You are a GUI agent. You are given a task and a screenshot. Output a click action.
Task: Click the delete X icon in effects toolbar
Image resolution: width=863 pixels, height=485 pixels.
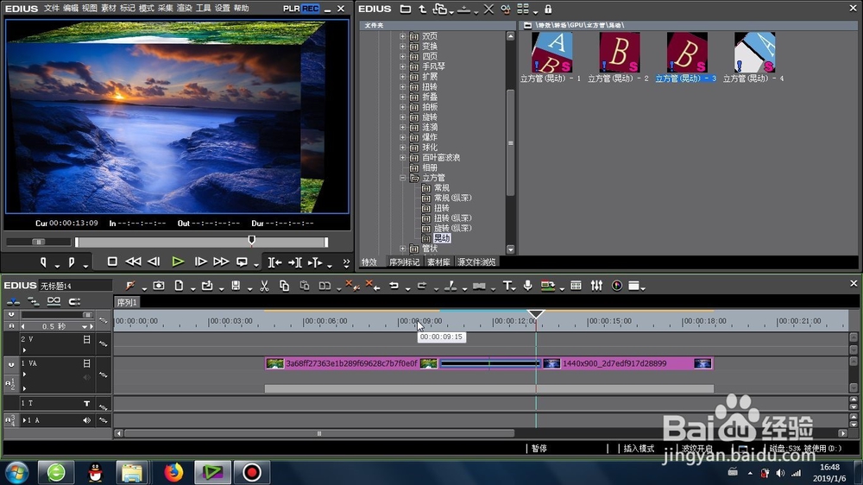tap(488, 9)
